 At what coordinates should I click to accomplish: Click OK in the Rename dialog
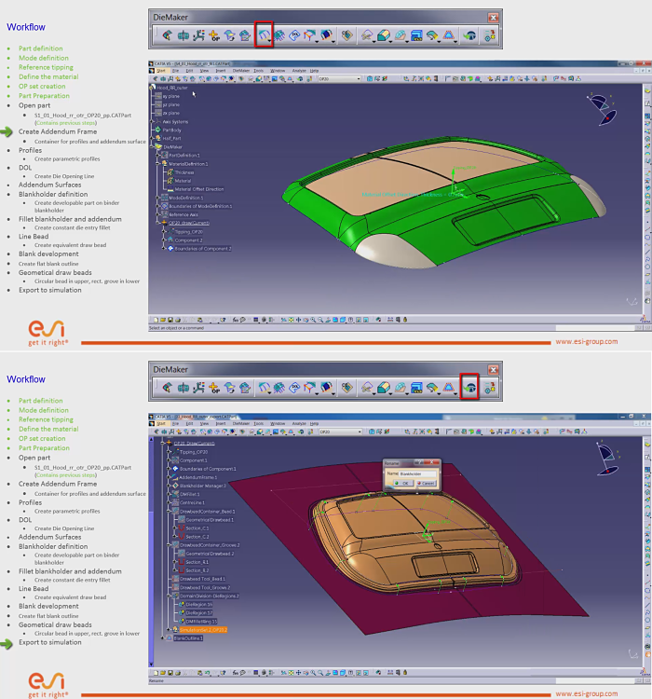coord(402,483)
